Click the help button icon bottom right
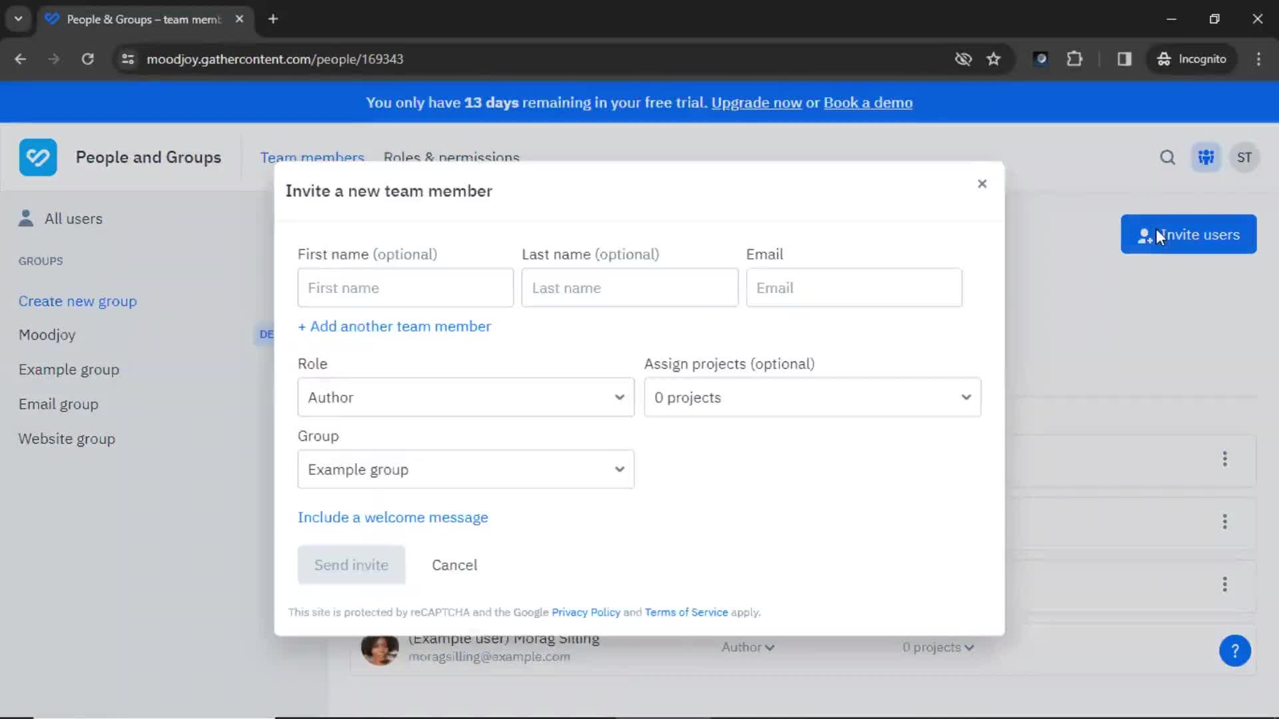 click(1235, 650)
